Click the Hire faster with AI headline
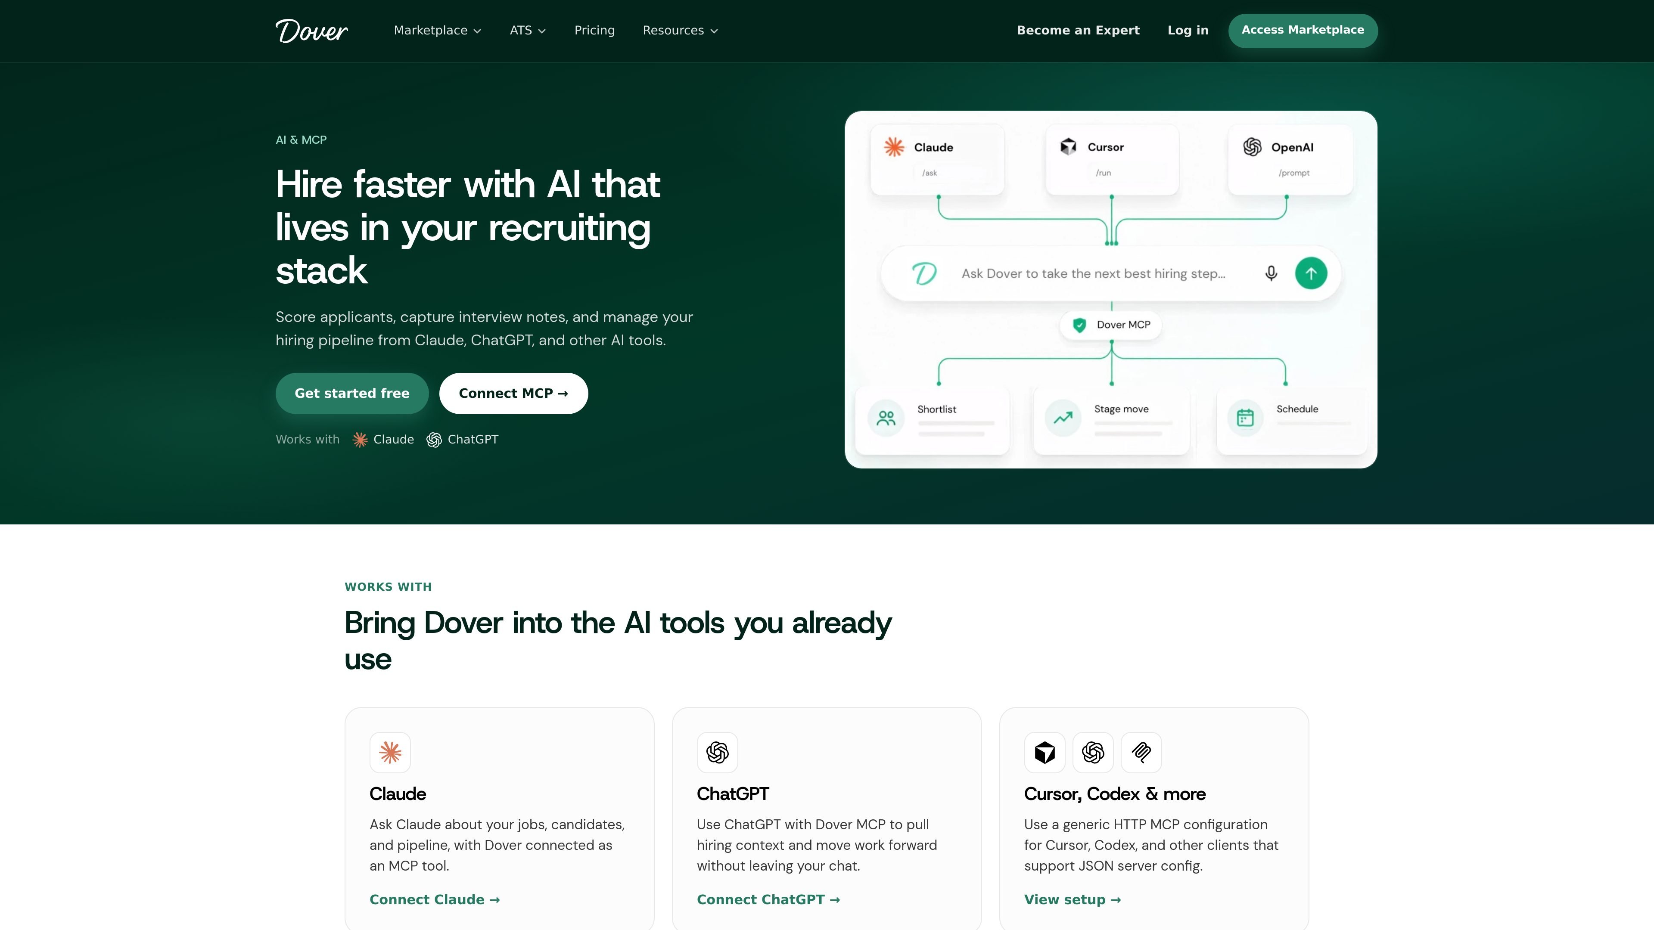This screenshot has height=930, width=1654. click(468, 227)
